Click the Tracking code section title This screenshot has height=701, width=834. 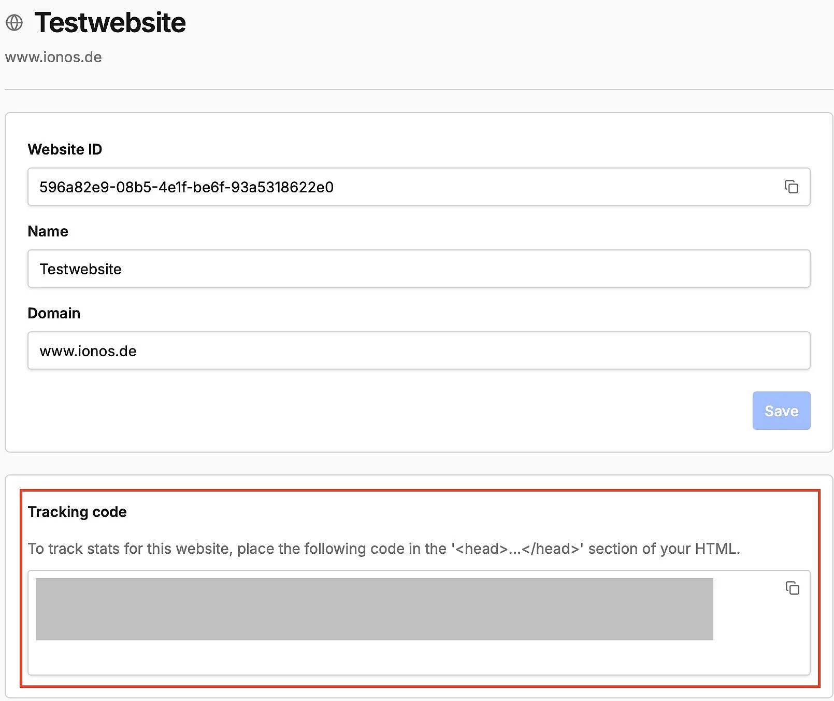pos(77,512)
